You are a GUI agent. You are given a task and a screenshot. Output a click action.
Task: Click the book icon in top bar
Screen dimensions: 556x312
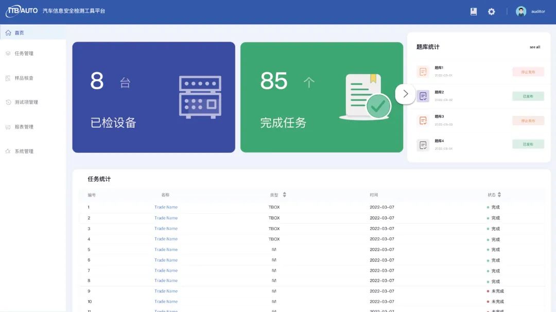[474, 11]
